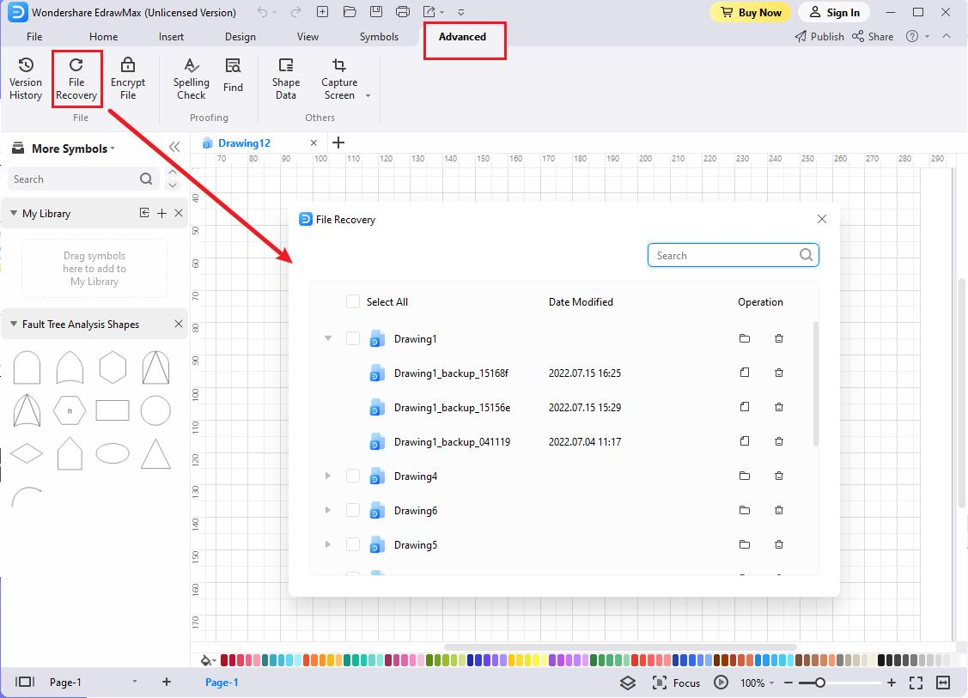Collapse Fault Tree Analysis Shapes section
This screenshot has height=698, width=968.
tap(14, 324)
